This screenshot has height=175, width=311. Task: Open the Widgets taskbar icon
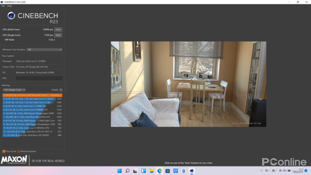[x=144, y=171]
